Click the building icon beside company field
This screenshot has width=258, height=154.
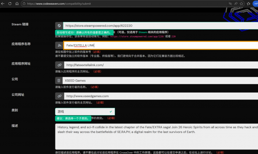(x=59, y=81)
